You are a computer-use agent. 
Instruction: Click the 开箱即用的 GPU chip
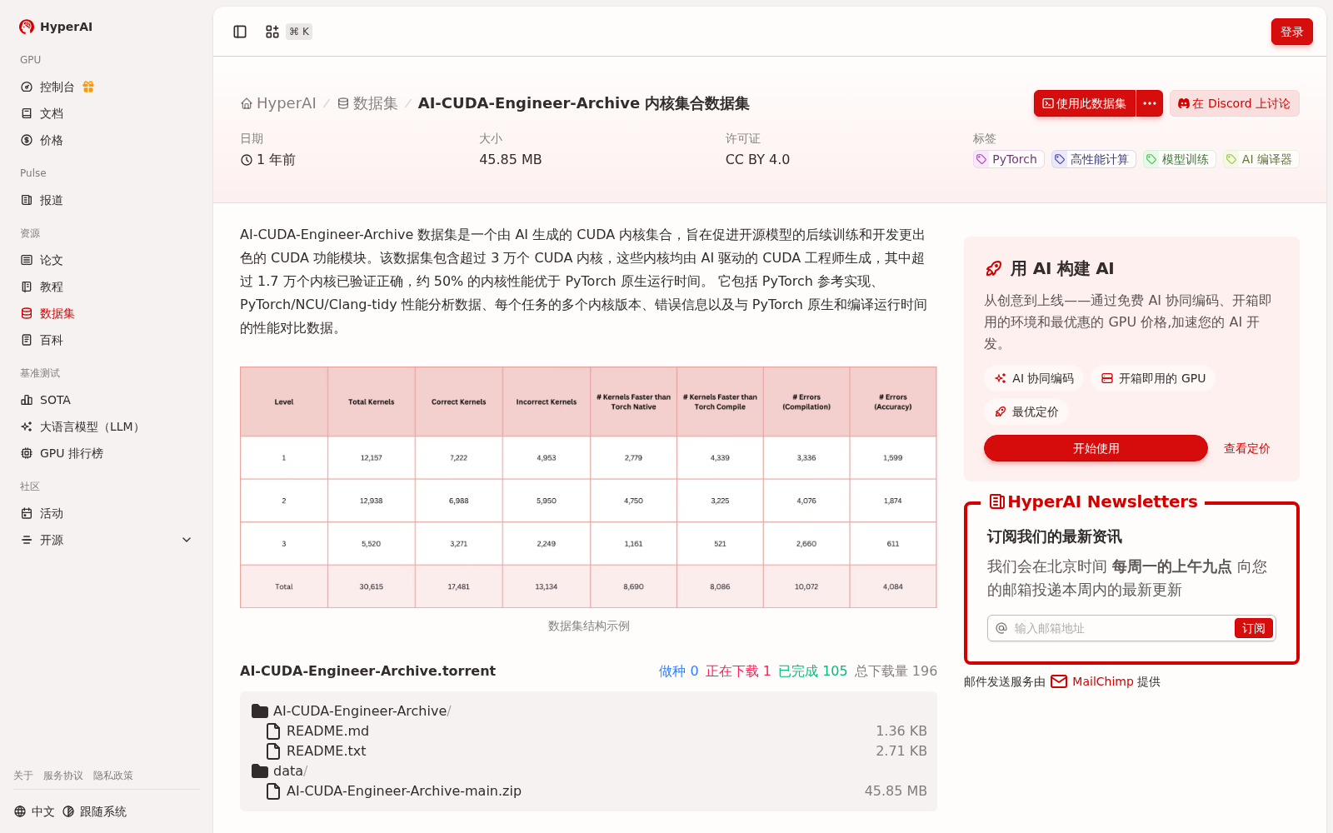point(1153,378)
